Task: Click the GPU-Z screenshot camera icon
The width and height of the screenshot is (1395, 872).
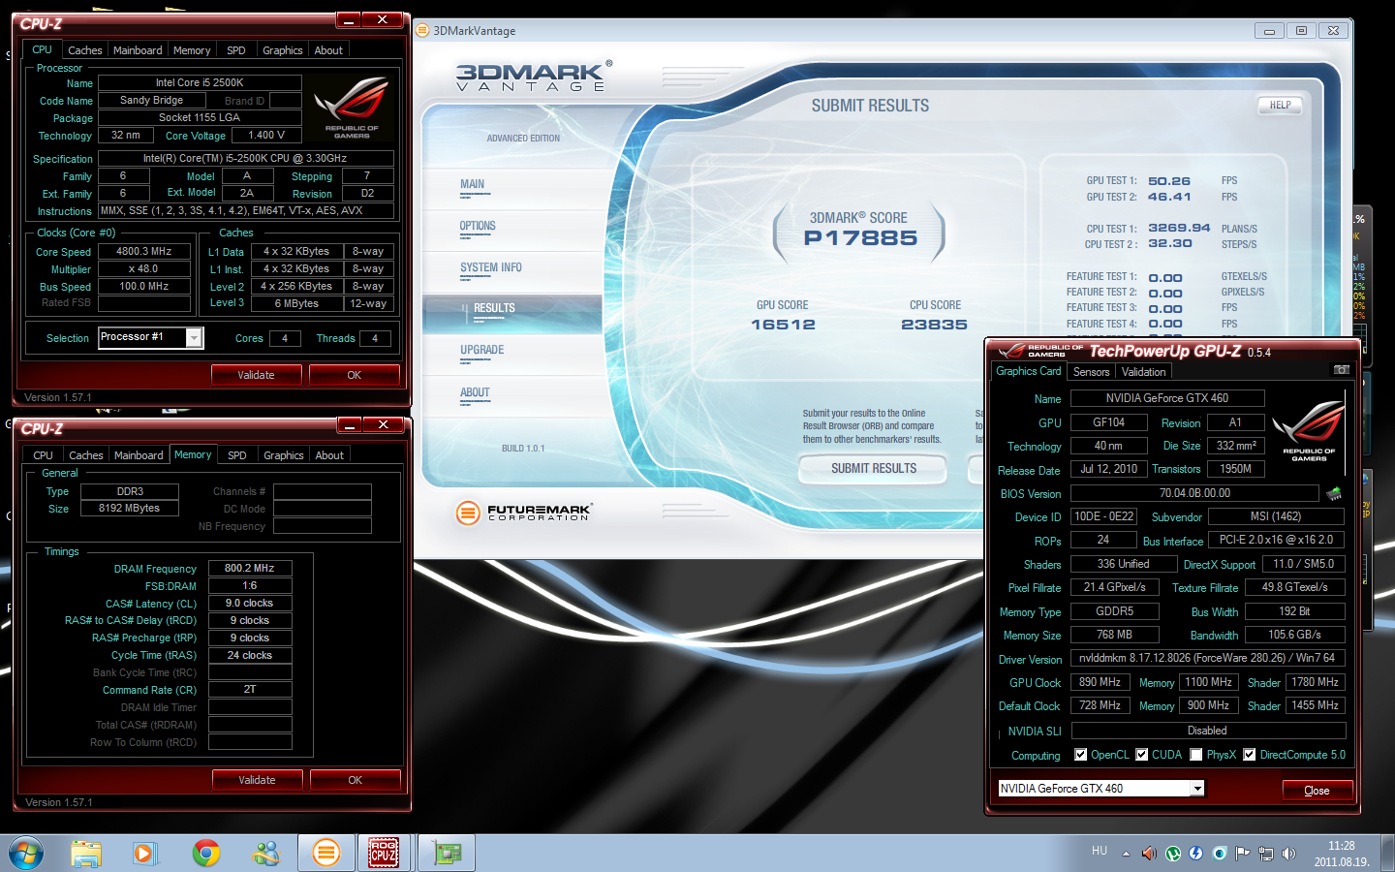Action: (1341, 370)
